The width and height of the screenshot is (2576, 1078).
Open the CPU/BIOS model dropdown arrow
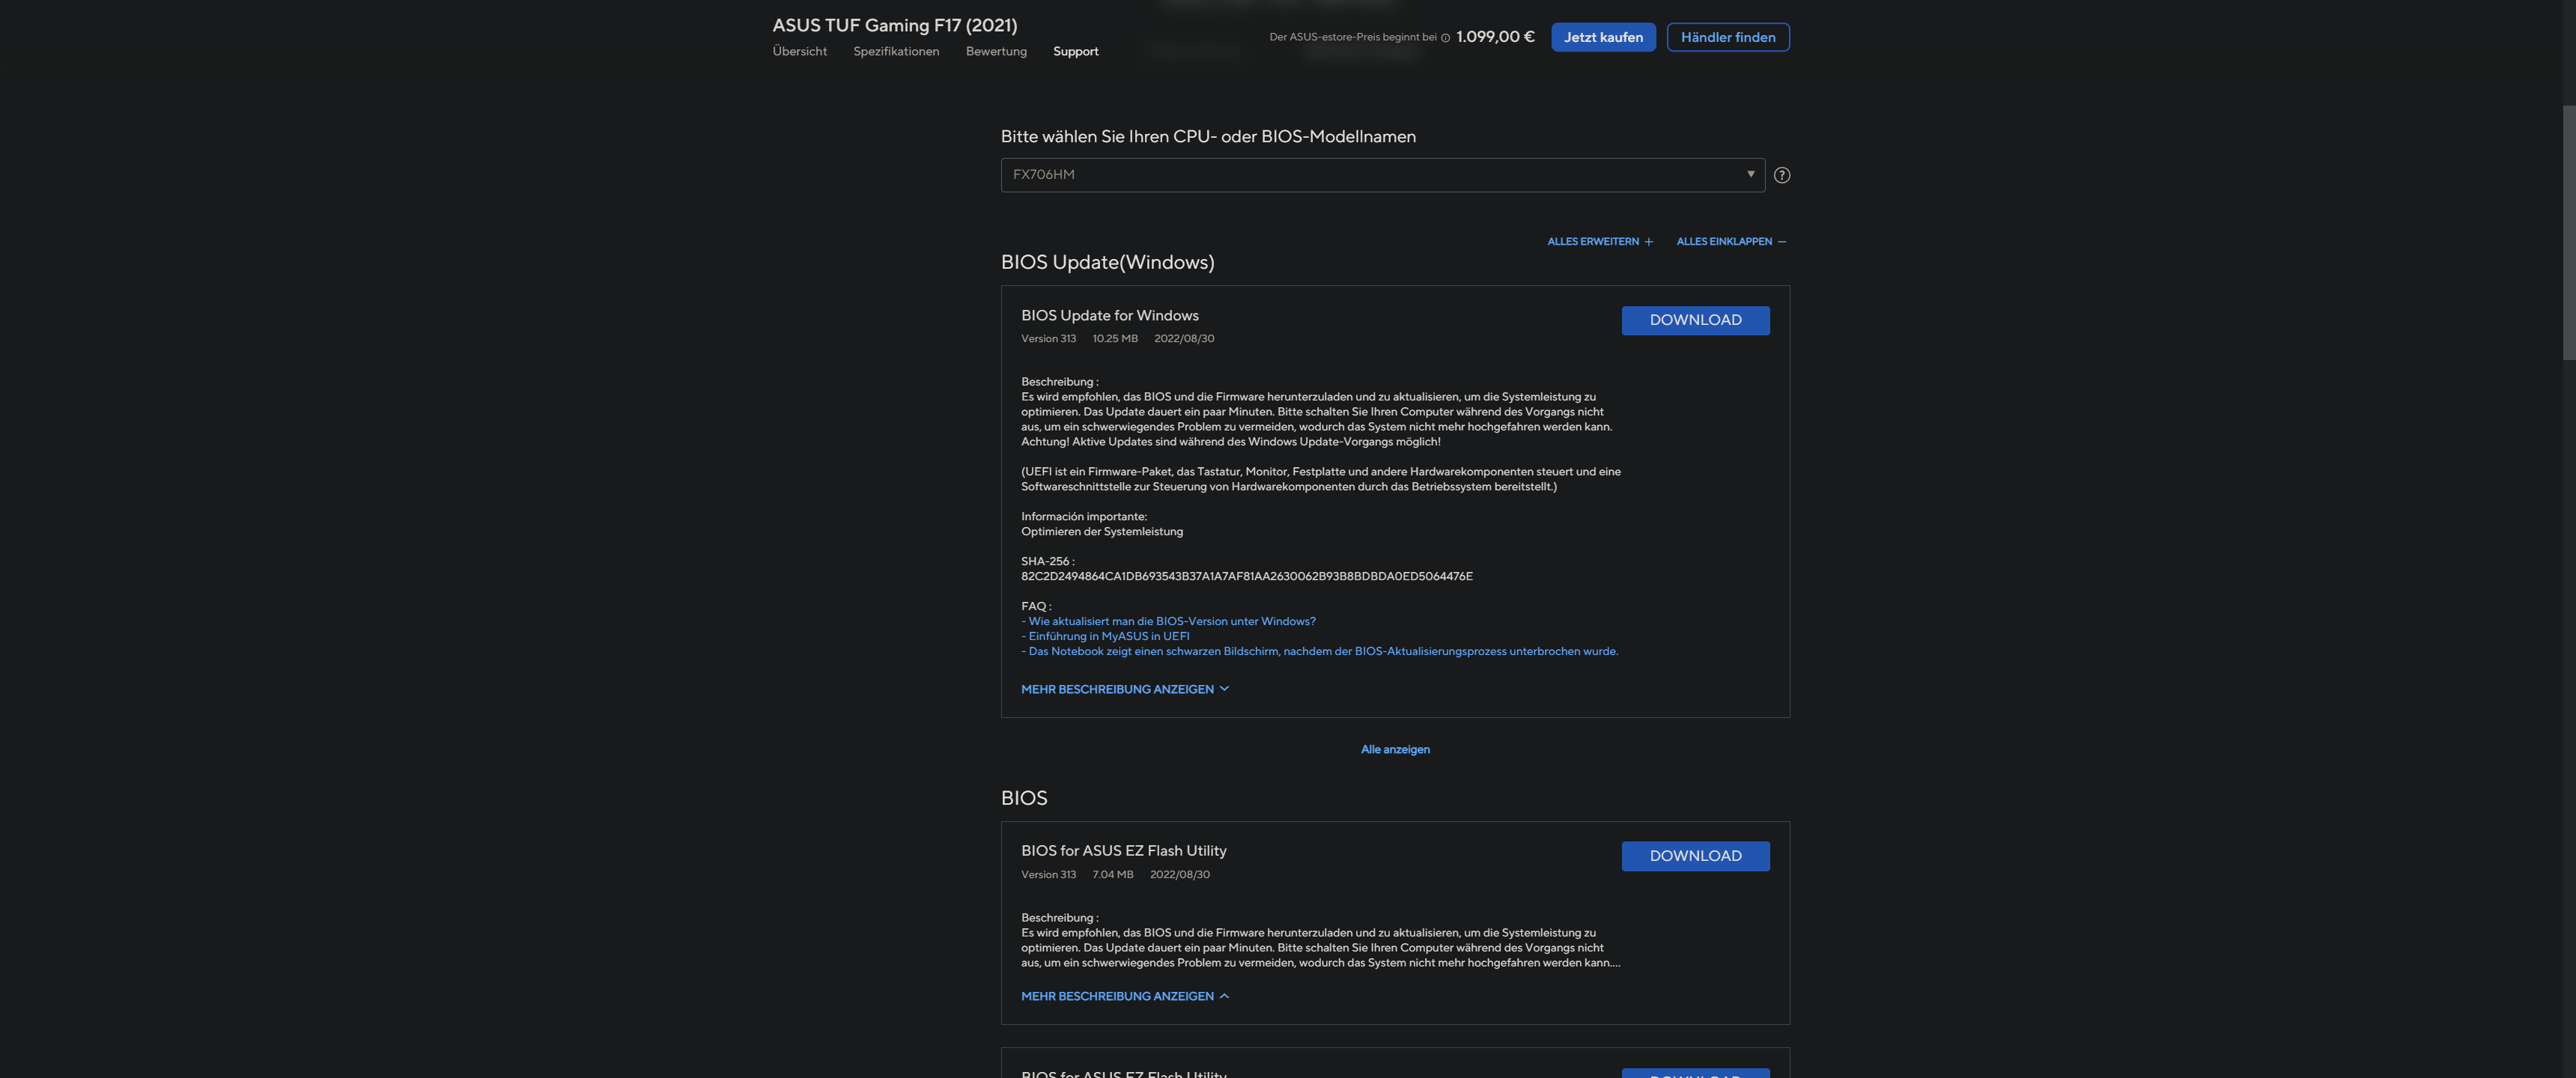coord(1750,174)
